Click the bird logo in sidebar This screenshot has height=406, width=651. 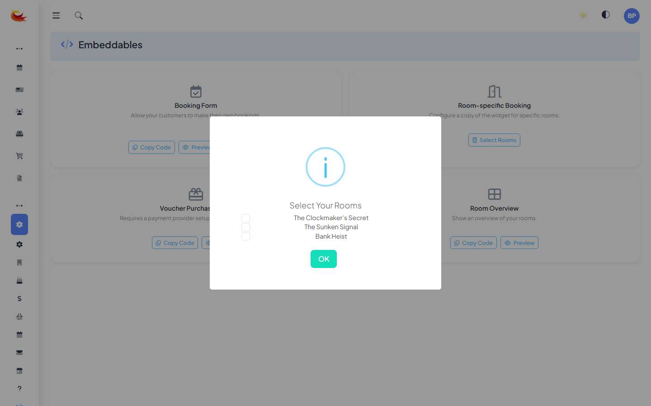(x=19, y=16)
